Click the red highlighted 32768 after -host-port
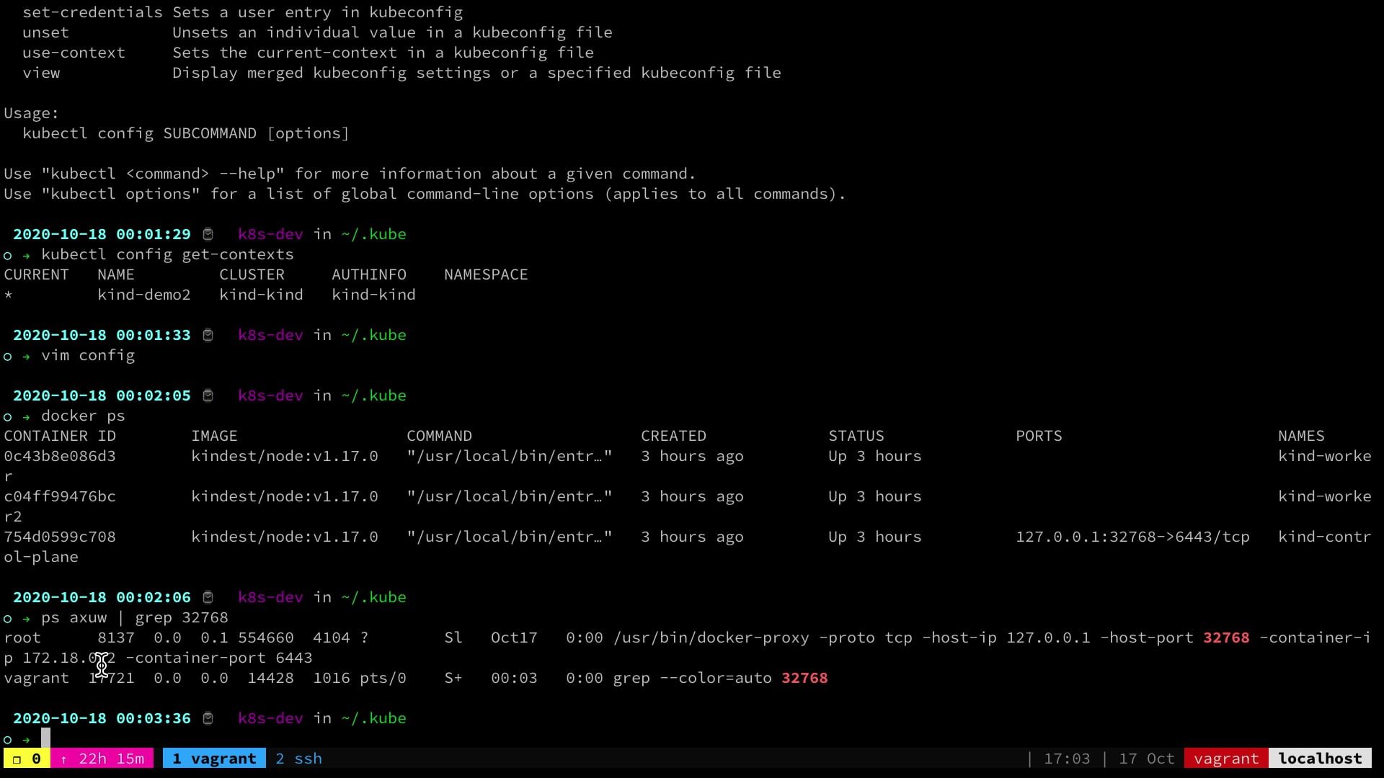This screenshot has width=1384, height=778. [1225, 638]
